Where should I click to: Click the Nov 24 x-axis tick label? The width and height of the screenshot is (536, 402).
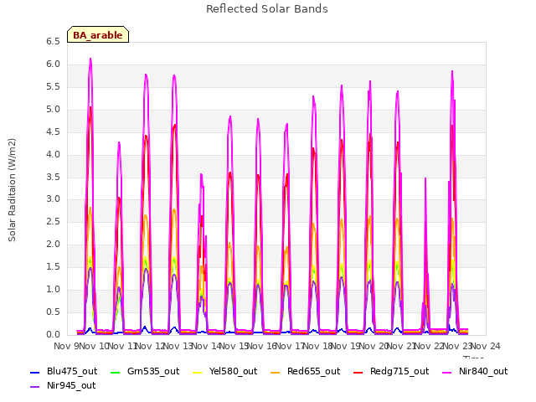point(486,347)
